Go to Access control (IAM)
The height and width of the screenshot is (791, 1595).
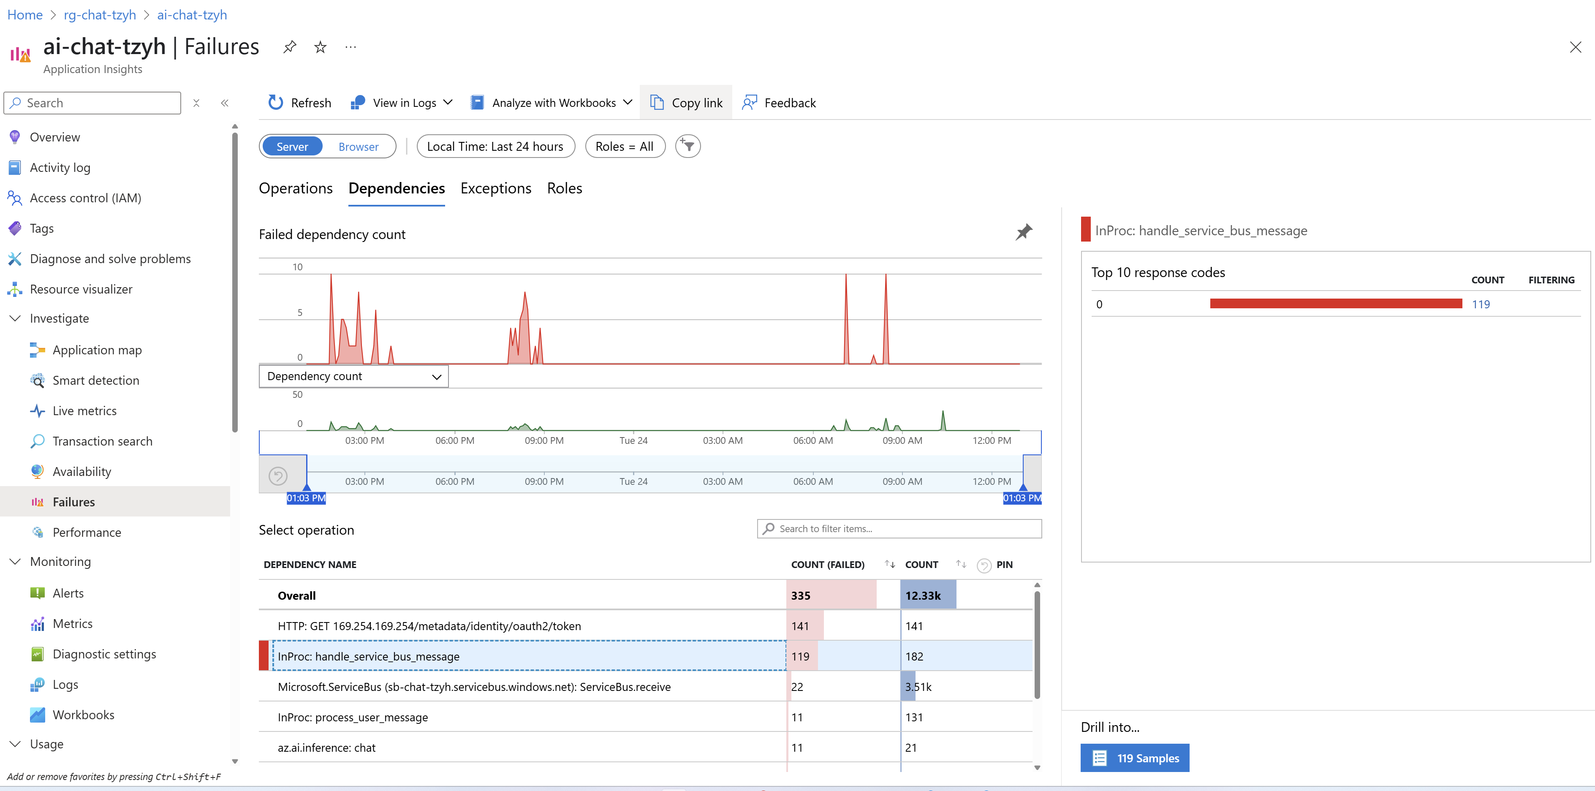click(85, 198)
